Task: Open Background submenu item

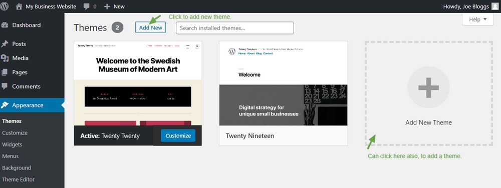Action: pyautogui.click(x=17, y=168)
